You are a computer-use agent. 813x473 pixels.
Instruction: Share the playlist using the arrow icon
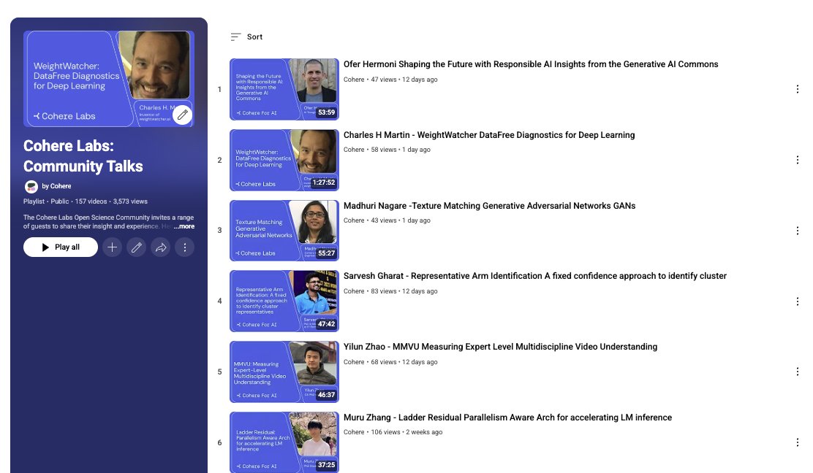pos(160,247)
